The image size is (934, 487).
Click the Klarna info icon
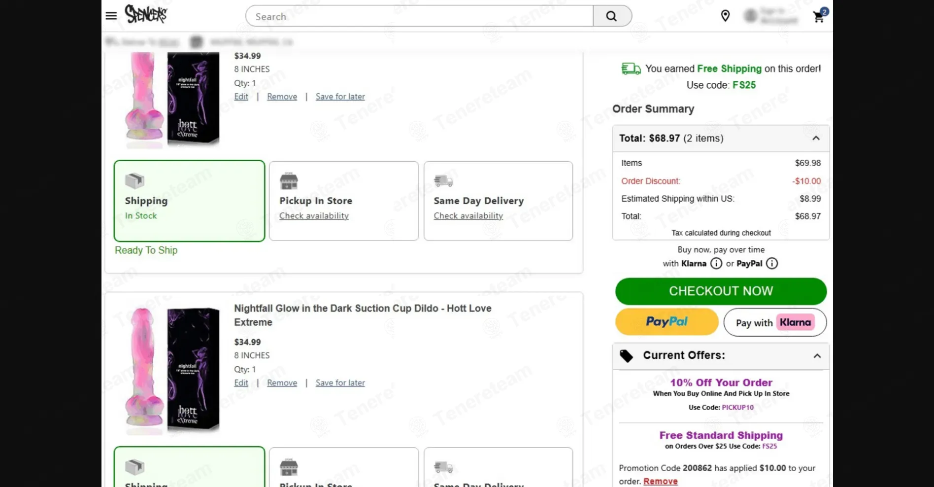point(716,264)
